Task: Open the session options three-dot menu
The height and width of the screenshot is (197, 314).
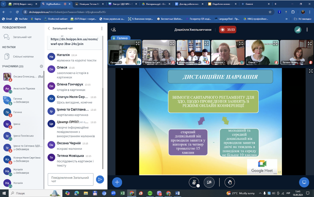Action: click(307, 30)
